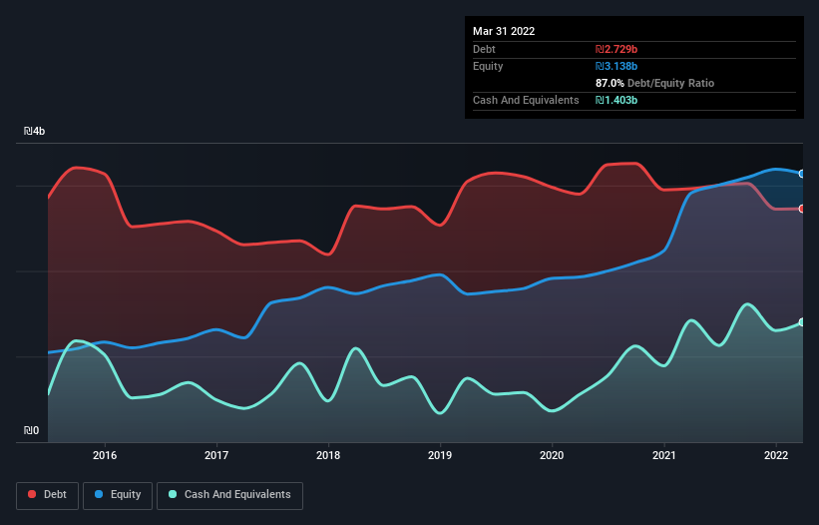This screenshot has height=525, width=819.
Task: Click the 2016 x-axis label
Action: (105, 455)
